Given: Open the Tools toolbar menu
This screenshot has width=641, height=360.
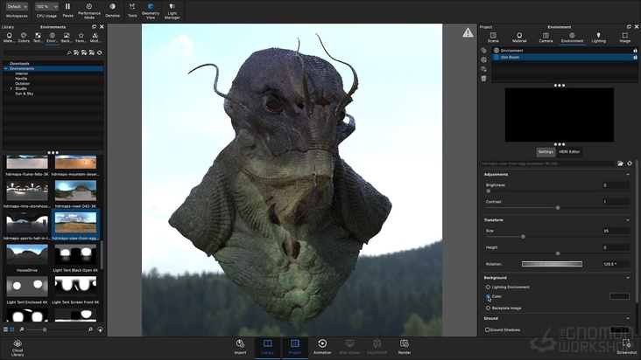Looking at the screenshot, I should [132, 10].
